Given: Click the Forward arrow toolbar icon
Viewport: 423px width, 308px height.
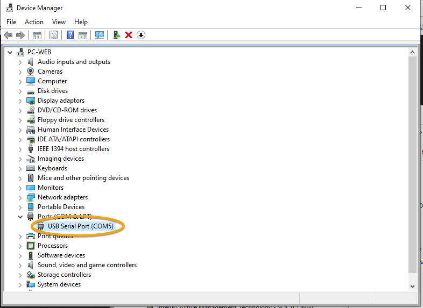Looking at the screenshot, I should click(x=20, y=35).
